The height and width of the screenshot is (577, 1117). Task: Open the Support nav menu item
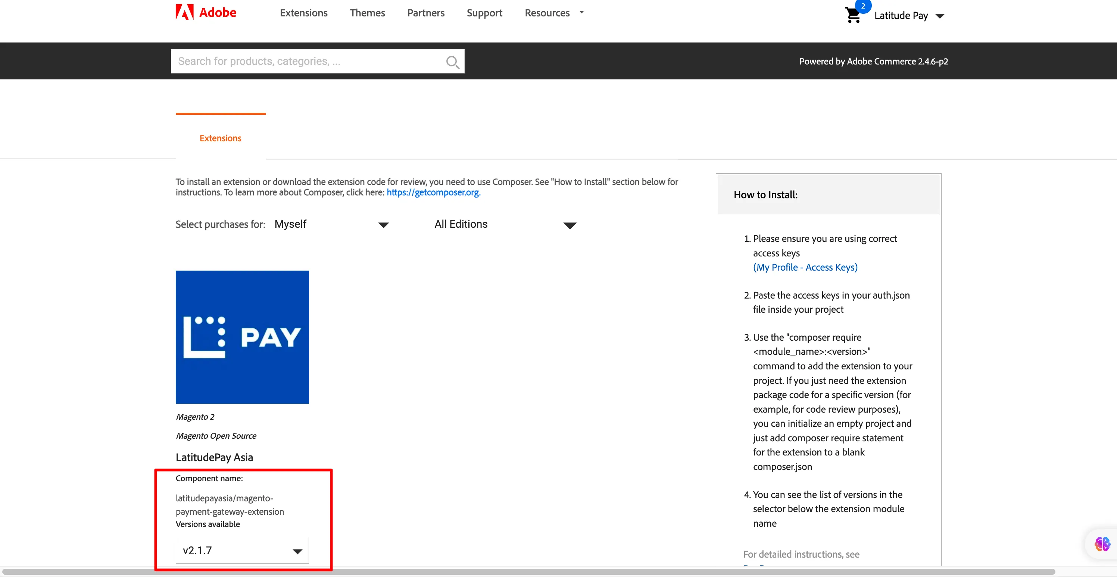[484, 13]
